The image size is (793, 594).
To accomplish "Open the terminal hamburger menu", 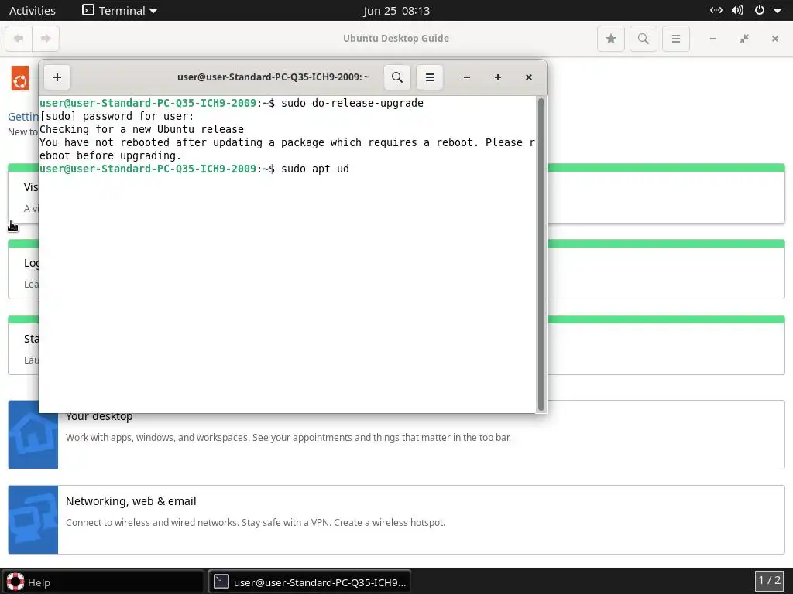I will (429, 77).
